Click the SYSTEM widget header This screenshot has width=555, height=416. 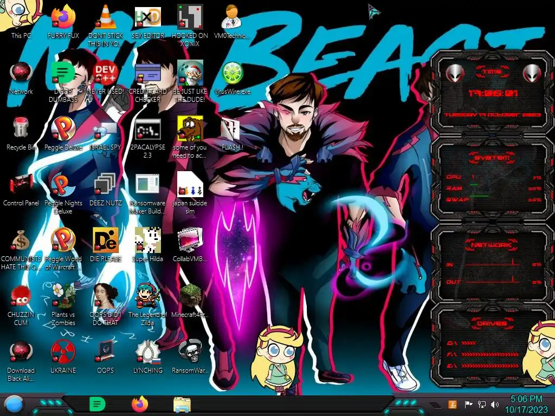(x=492, y=158)
